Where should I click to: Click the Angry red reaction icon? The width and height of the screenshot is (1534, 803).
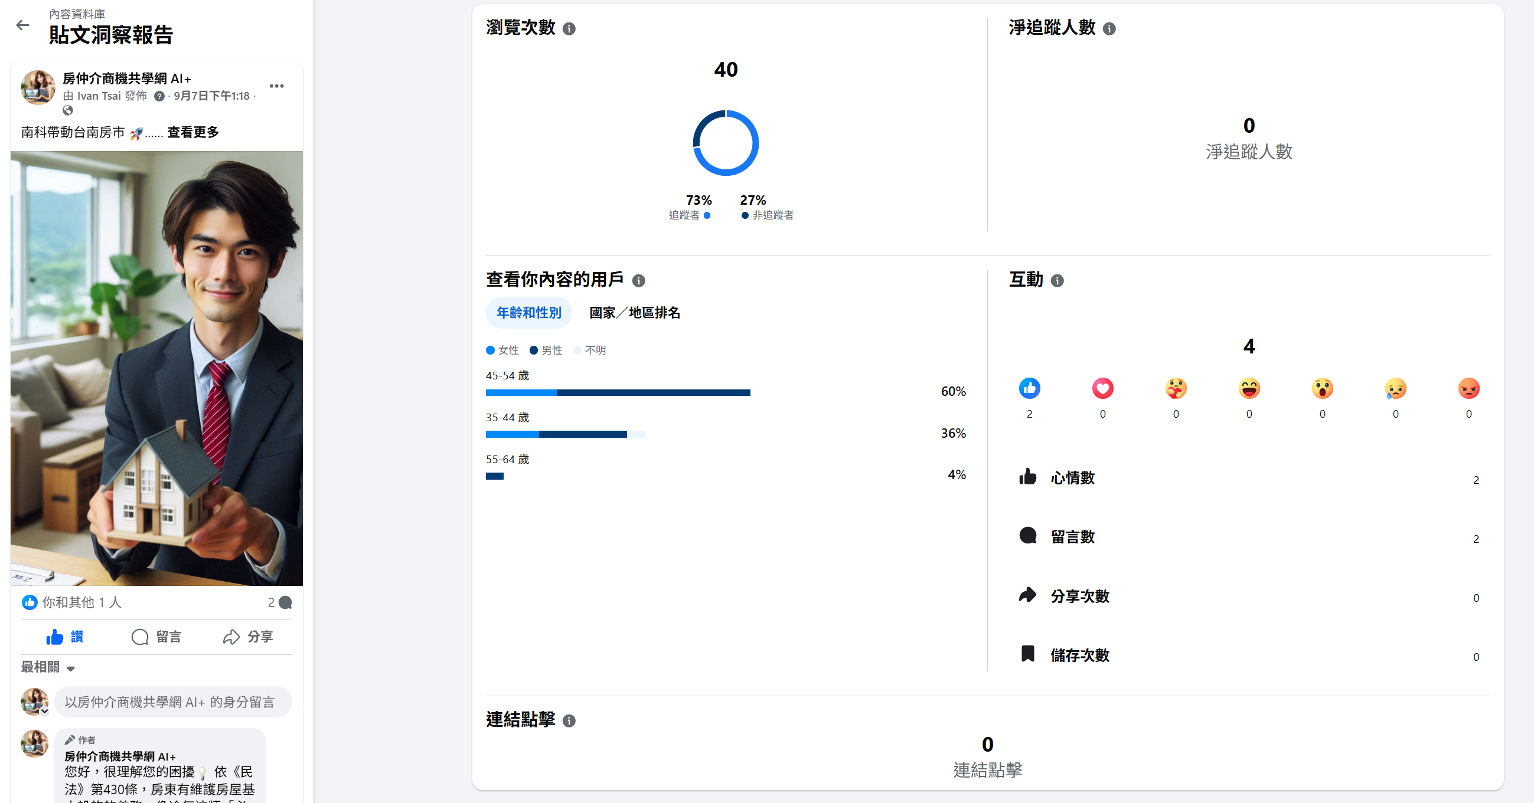[x=1468, y=389]
